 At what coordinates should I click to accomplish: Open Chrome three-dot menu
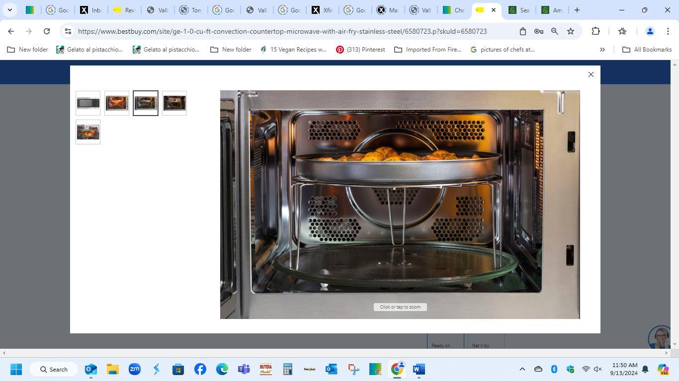[668, 31]
